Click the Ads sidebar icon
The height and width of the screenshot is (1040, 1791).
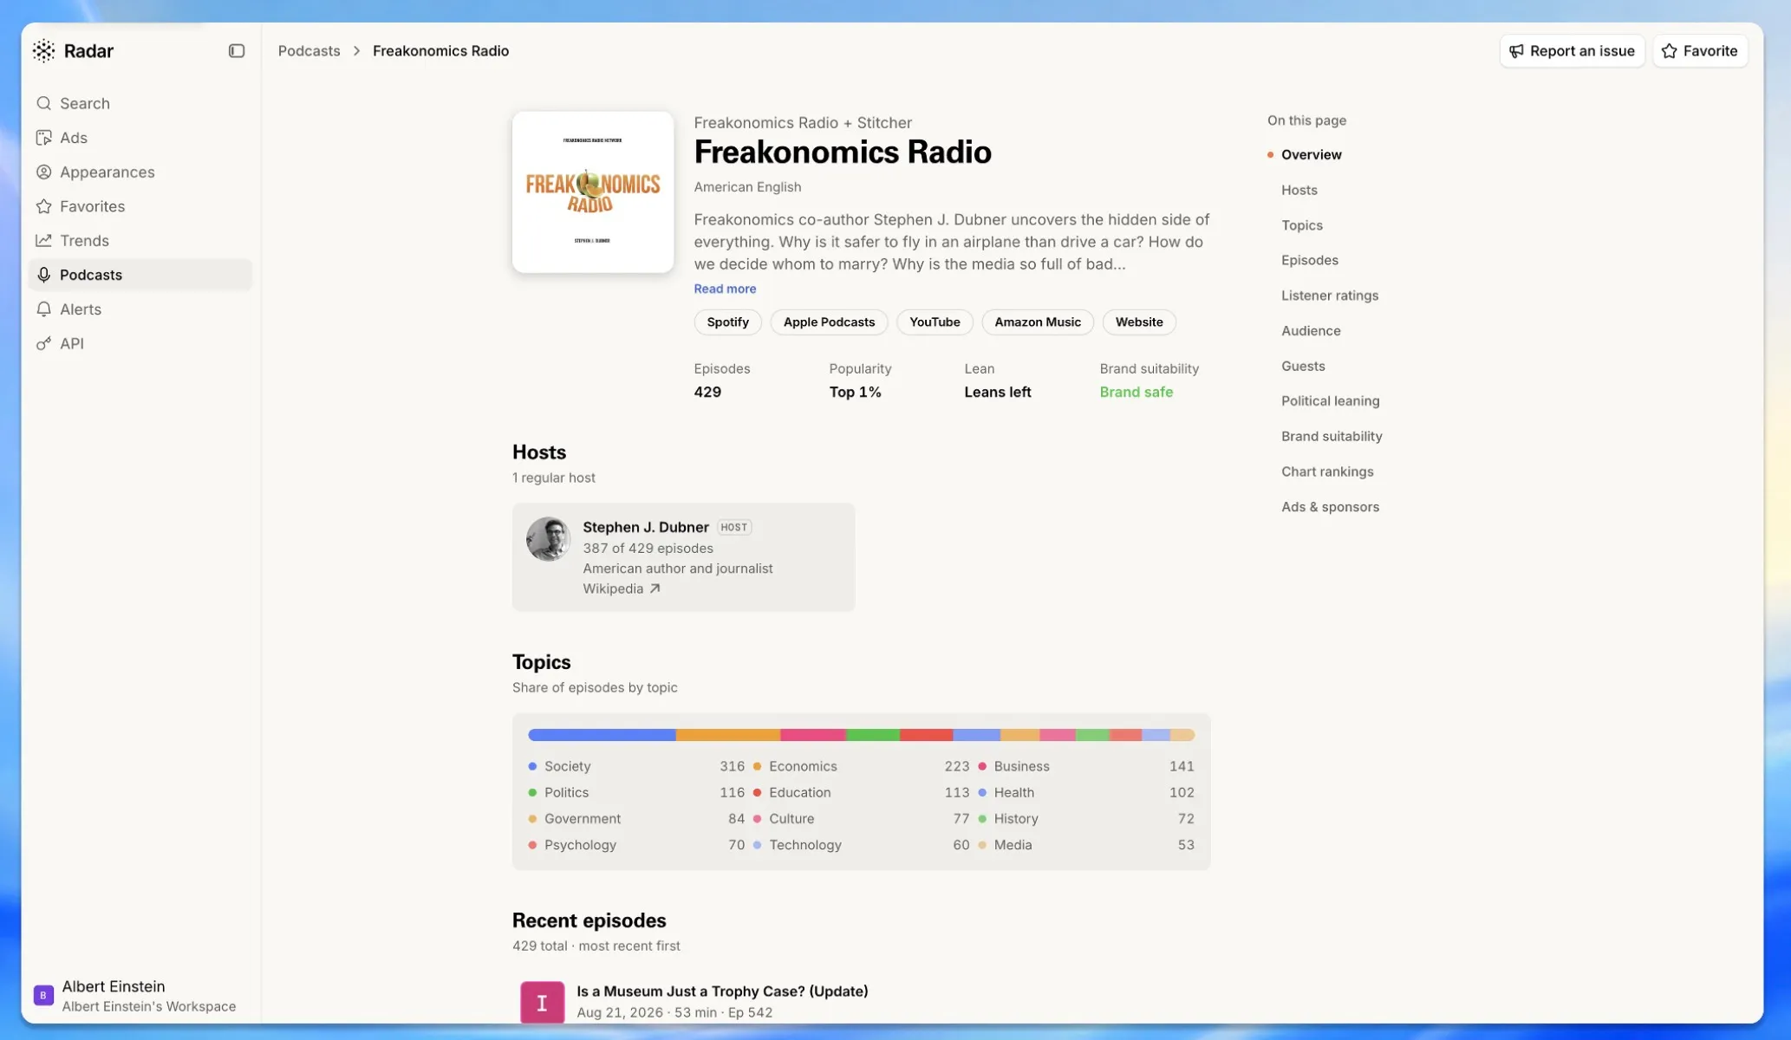click(43, 138)
